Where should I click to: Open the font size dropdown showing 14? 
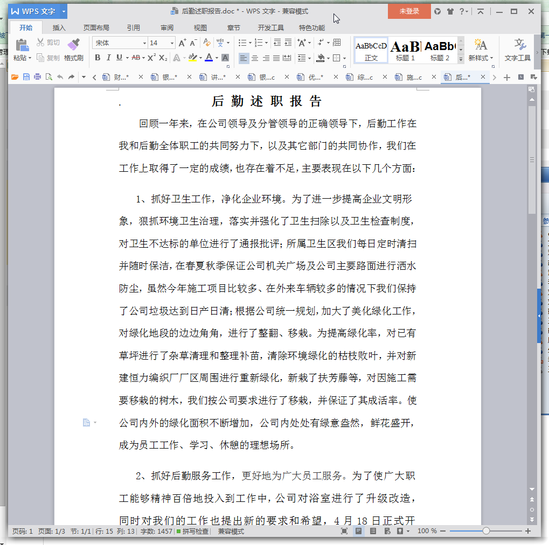[x=172, y=43]
